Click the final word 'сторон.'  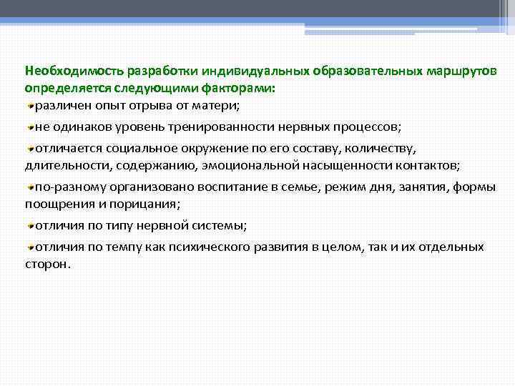tap(48, 264)
